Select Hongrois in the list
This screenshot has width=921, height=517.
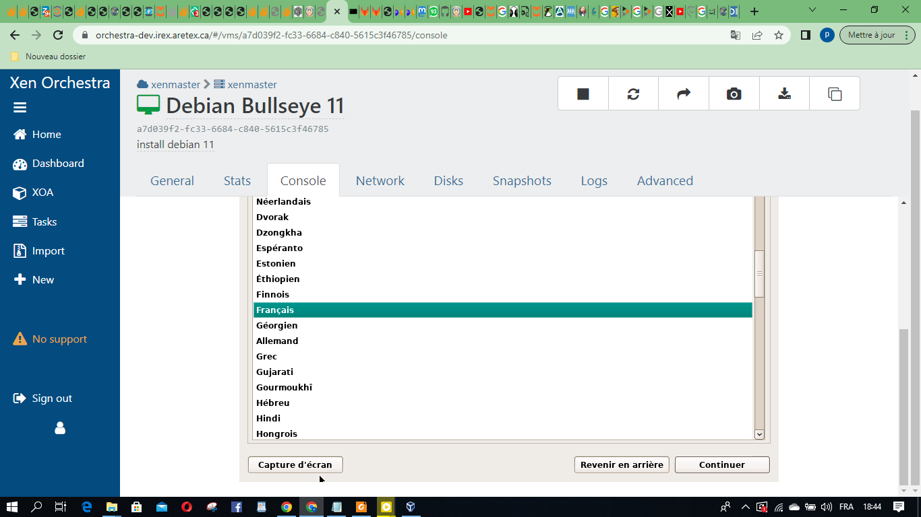[503, 434]
